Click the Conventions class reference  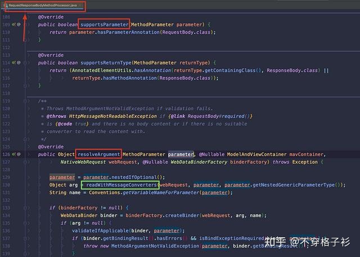[x=105, y=193]
